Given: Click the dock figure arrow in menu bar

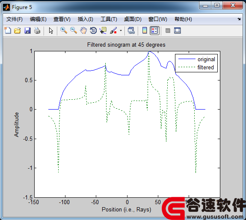Looking at the screenshot, I should pyautogui.click(x=239, y=19).
